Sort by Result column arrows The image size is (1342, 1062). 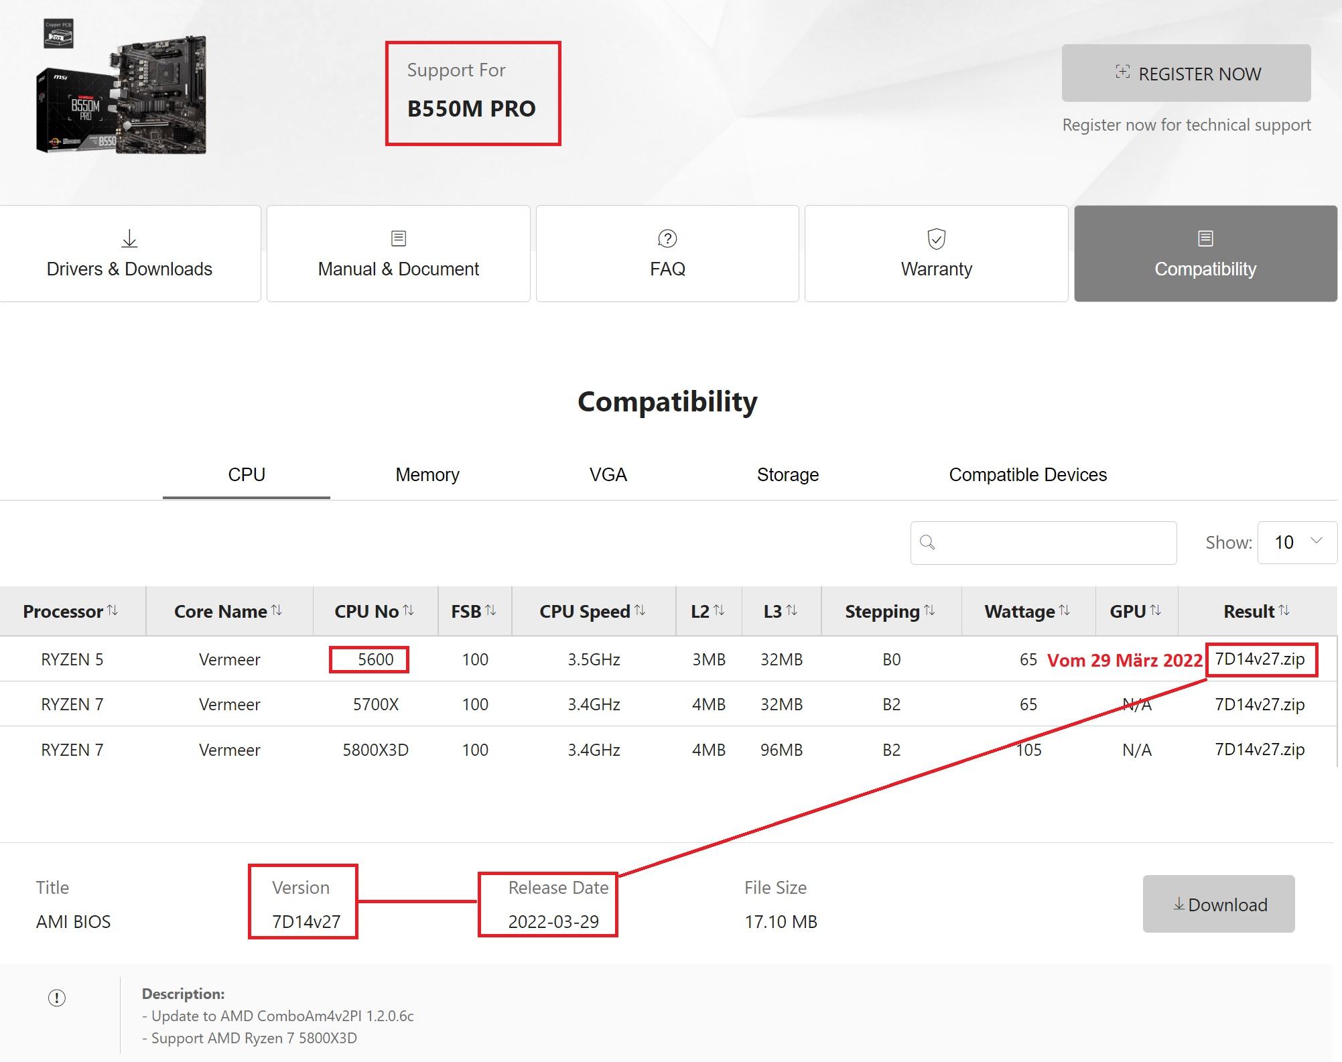click(1284, 610)
